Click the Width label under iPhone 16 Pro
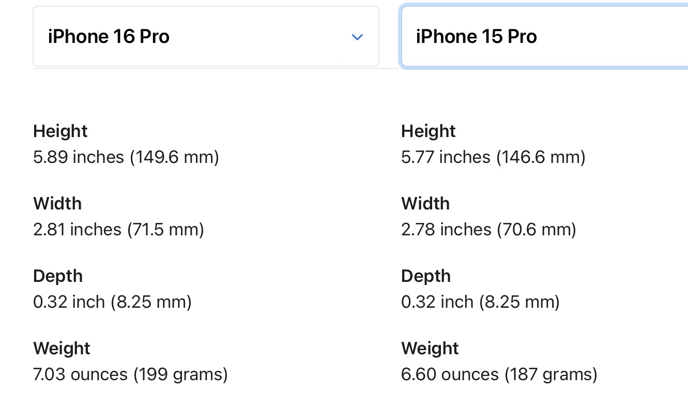The image size is (688, 420). (x=57, y=204)
